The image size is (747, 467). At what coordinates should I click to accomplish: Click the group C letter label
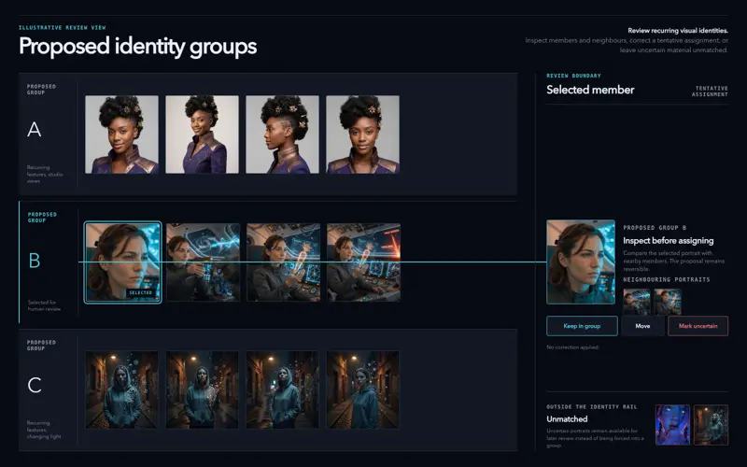[x=35, y=385]
